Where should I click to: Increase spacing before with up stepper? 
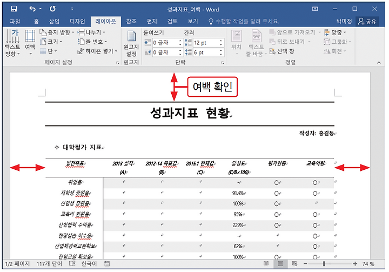coord(221,41)
